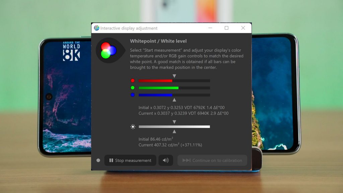The height and width of the screenshot is (193, 343).
Task: Click the green gain level bar
Action: (x=174, y=88)
